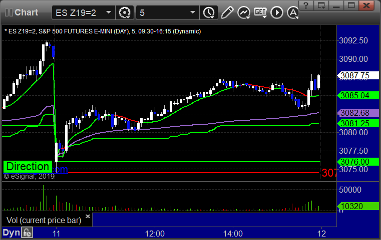Toggle the lock icon beside Dyn
Viewport: 381px width, 240px height.
[x=27, y=233]
